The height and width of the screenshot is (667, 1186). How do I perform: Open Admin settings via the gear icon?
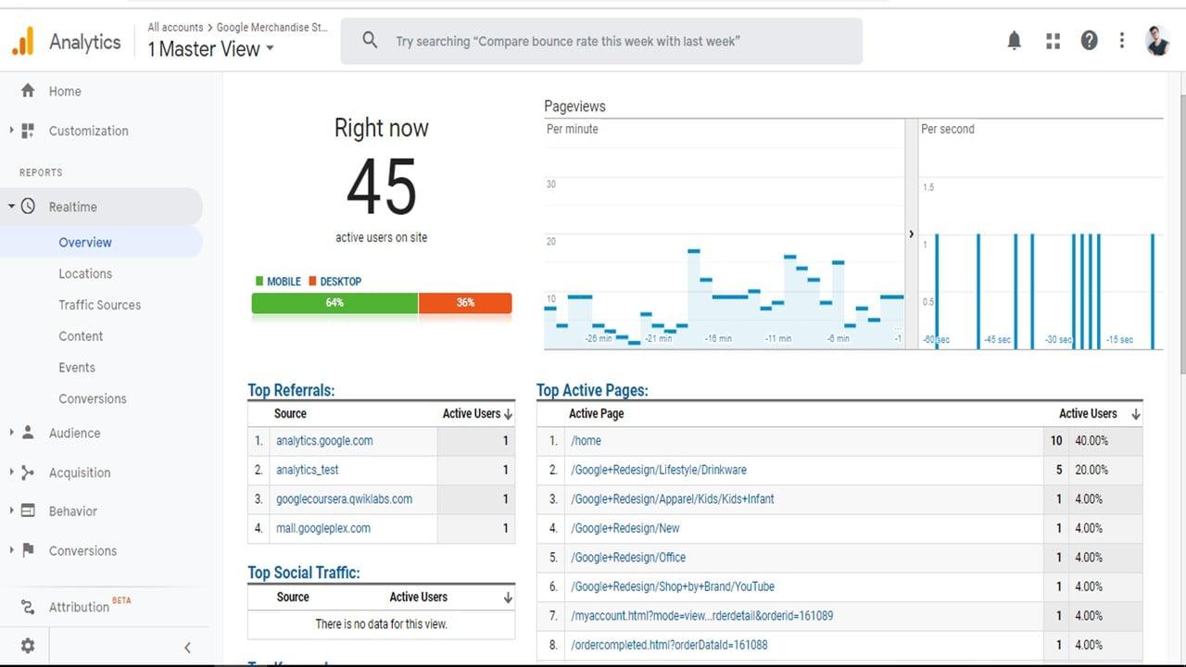tap(27, 646)
